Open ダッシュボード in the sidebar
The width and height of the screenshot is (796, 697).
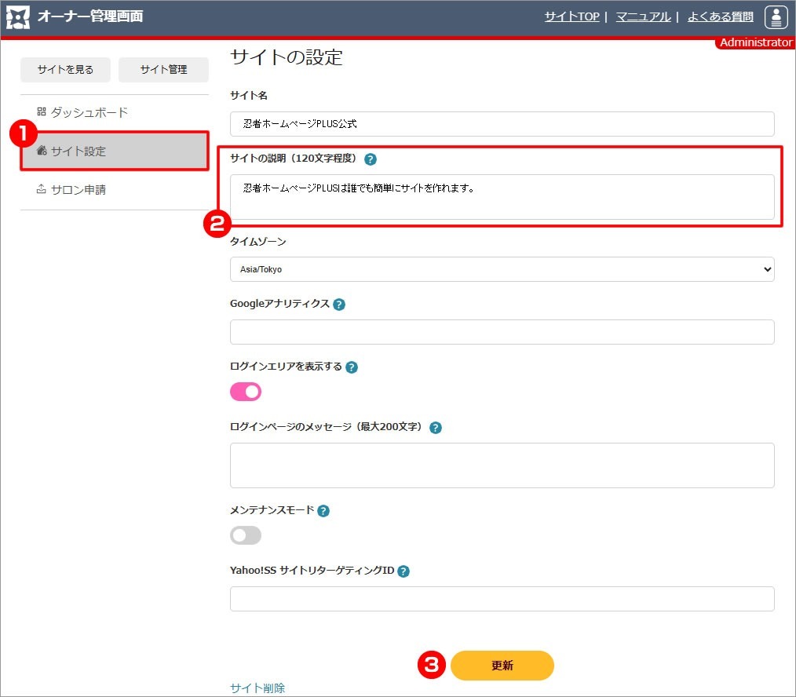click(89, 112)
